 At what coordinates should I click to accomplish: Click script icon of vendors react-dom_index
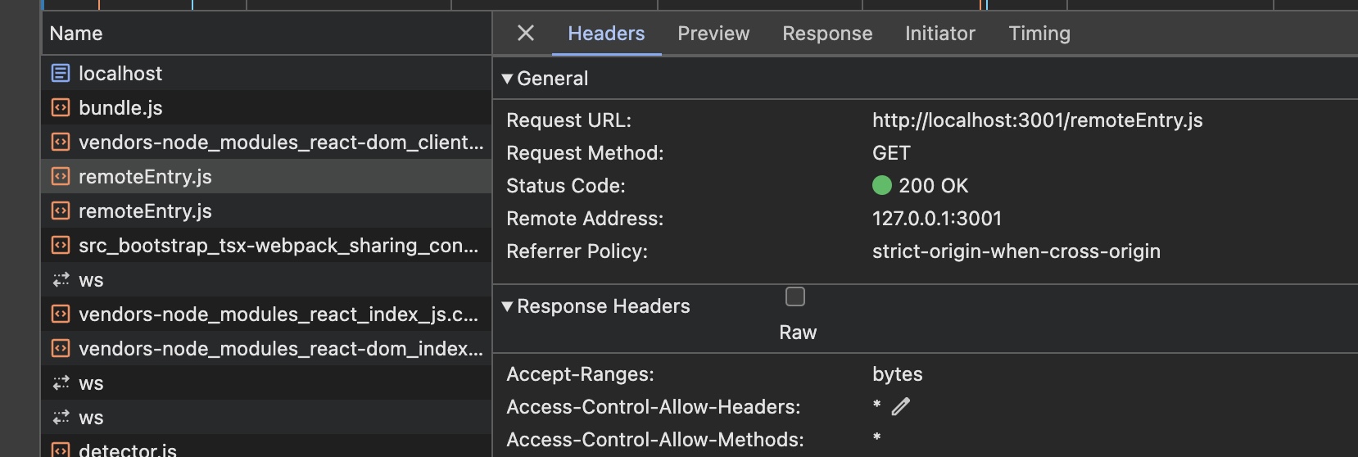[61, 348]
